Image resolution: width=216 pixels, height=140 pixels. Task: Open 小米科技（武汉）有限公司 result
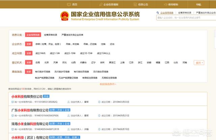point(30,138)
